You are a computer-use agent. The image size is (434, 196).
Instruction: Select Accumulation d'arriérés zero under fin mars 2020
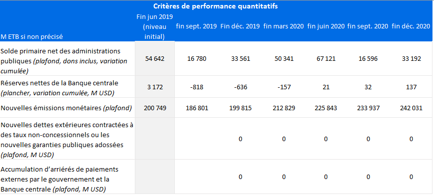[x=284, y=177]
